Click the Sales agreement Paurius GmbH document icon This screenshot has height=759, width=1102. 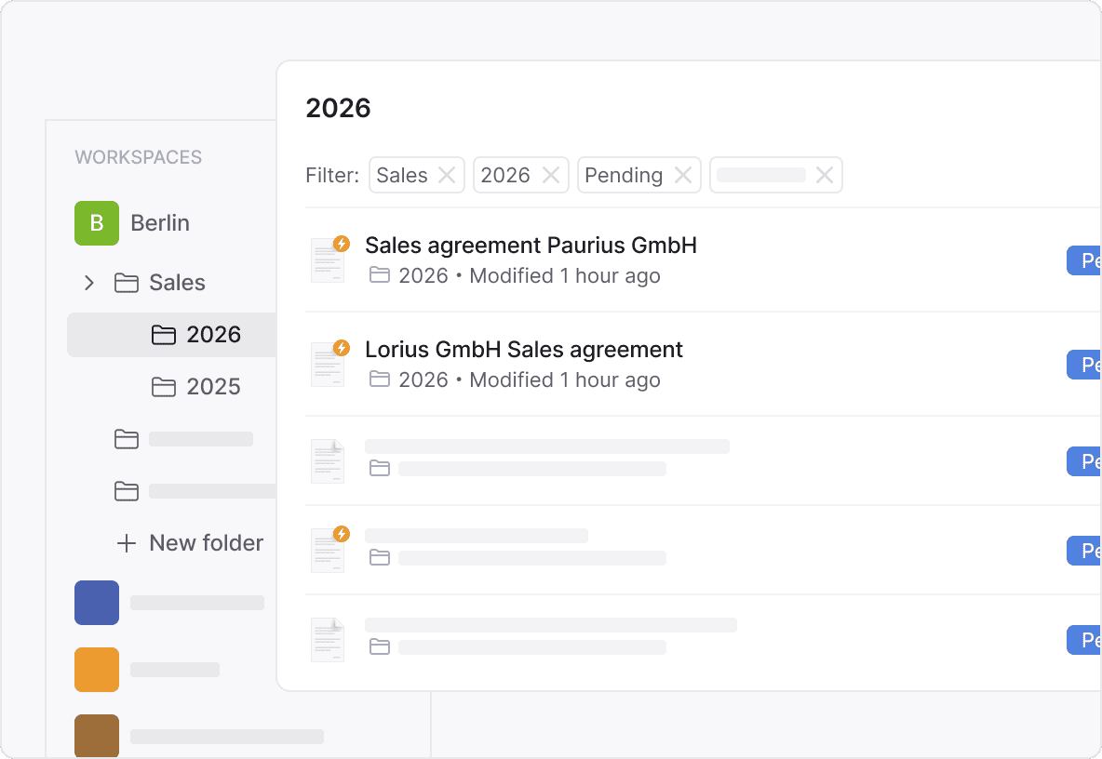coord(328,260)
